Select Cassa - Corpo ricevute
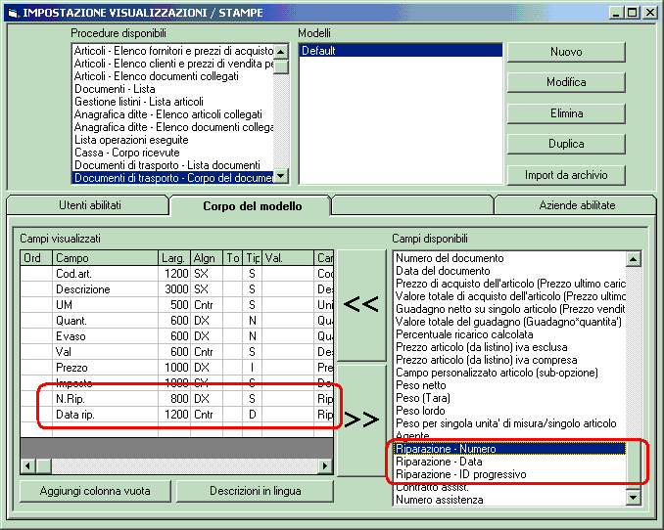664x530 pixels. [x=173, y=153]
